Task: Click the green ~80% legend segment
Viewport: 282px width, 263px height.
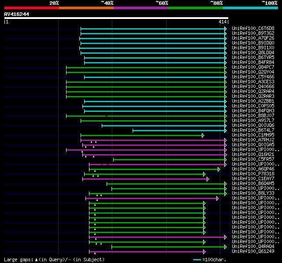Action: [x=196, y=8]
